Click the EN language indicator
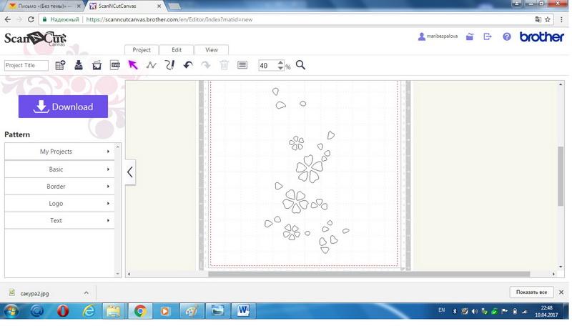The image size is (572, 326). 441,310
